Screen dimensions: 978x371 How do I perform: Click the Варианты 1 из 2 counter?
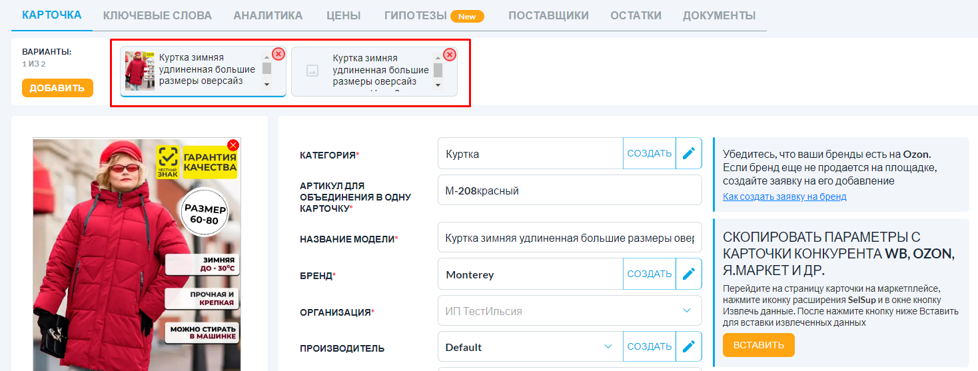[x=34, y=64]
